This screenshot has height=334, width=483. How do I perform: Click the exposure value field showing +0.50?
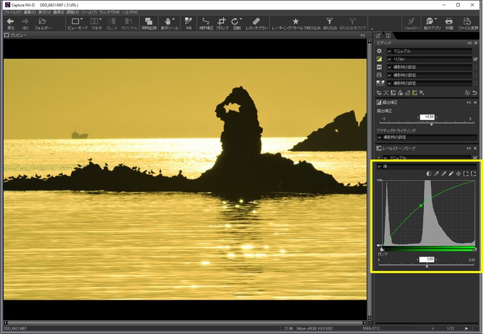click(x=427, y=117)
